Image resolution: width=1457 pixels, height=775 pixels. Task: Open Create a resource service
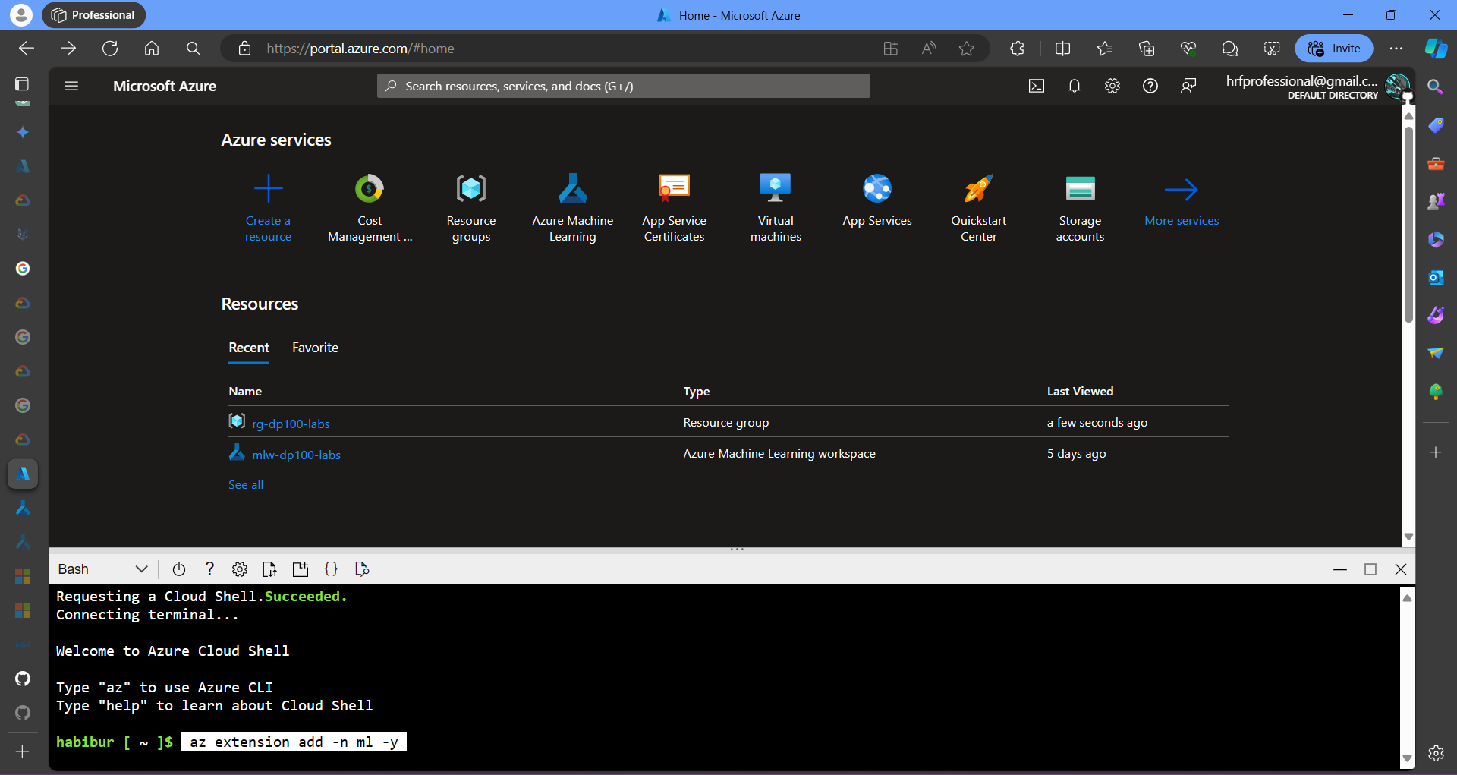point(268,207)
